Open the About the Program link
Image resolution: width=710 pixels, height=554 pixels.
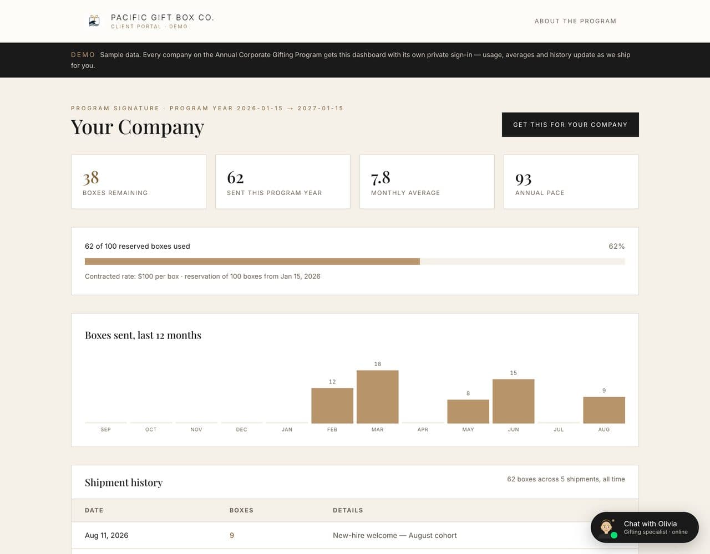point(575,21)
